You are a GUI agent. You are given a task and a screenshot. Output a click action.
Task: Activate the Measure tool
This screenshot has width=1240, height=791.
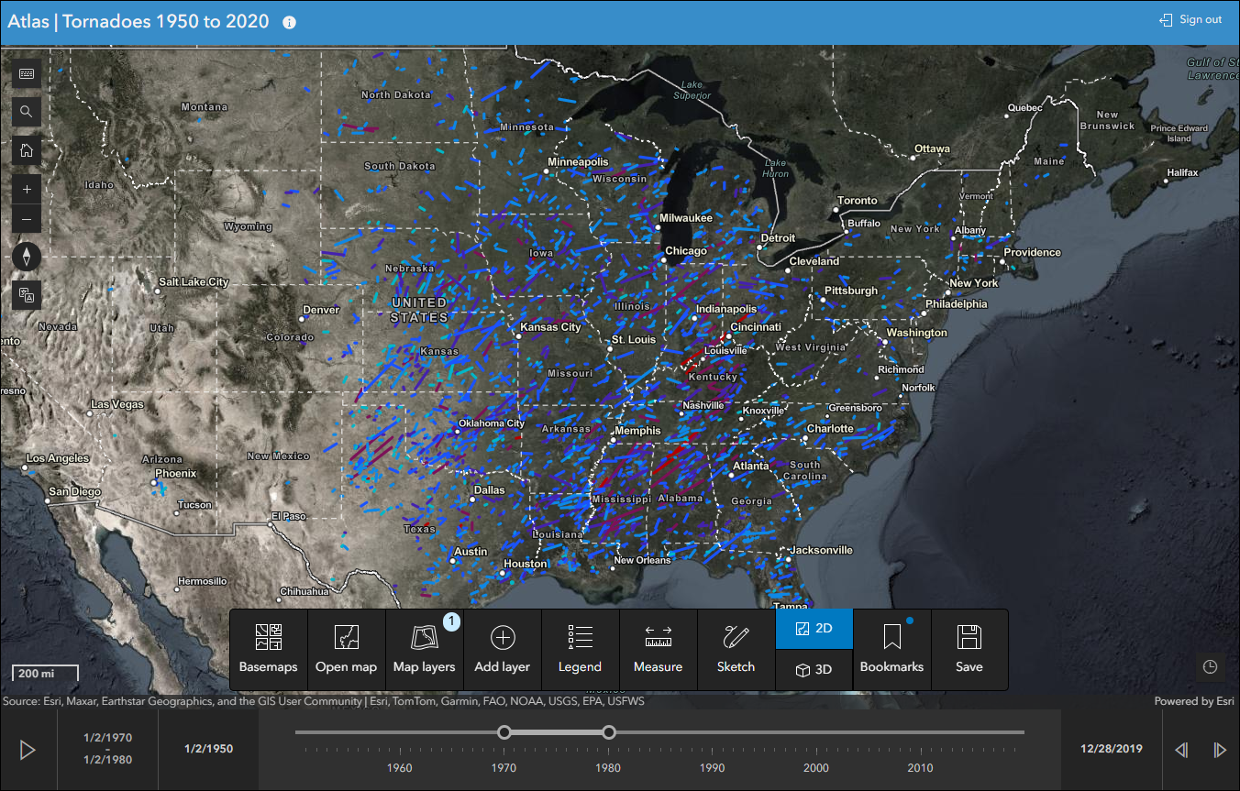point(659,650)
